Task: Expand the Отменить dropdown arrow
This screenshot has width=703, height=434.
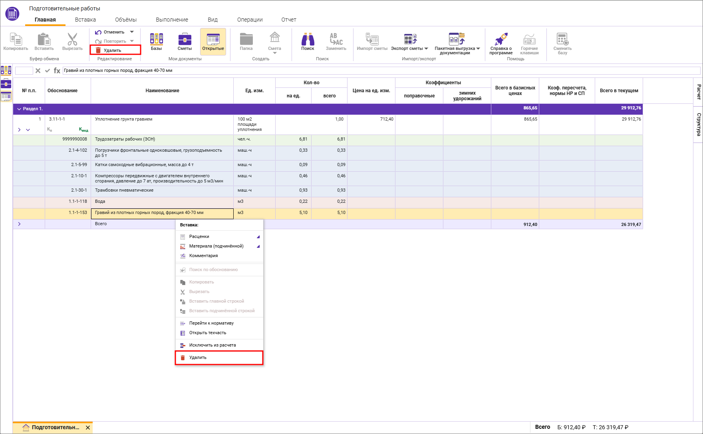Action: click(x=132, y=32)
